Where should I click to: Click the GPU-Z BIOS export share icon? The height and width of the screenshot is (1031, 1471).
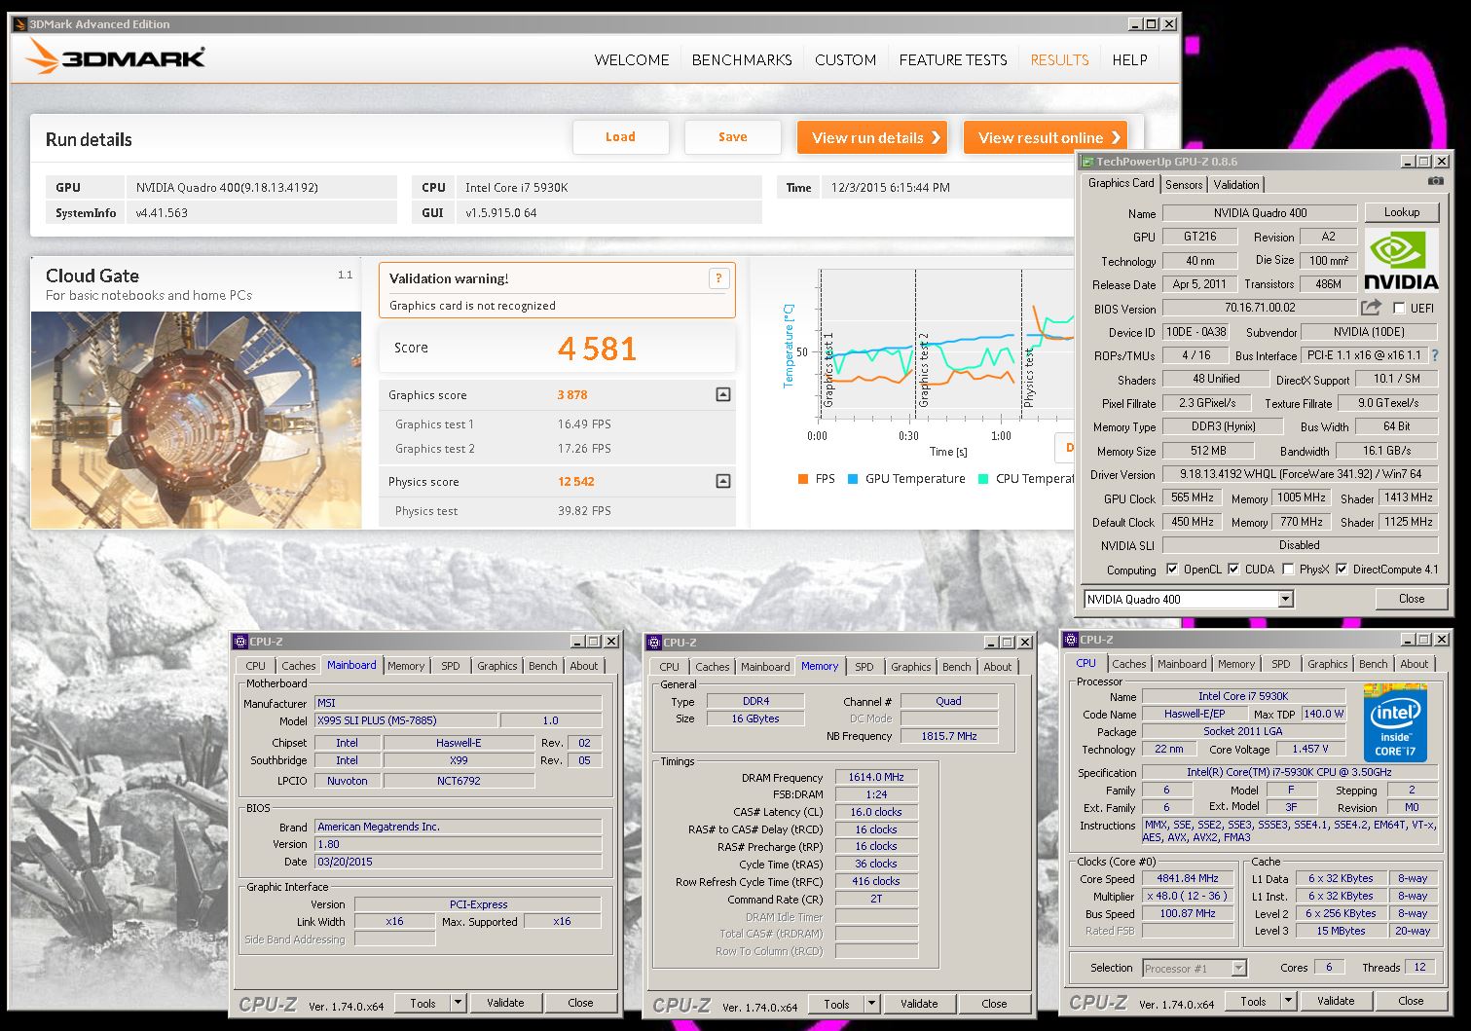pyautogui.click(x=1371, y=308)
